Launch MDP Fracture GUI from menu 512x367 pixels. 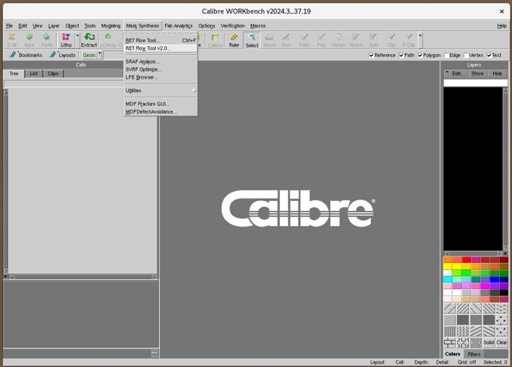point(160,104)
